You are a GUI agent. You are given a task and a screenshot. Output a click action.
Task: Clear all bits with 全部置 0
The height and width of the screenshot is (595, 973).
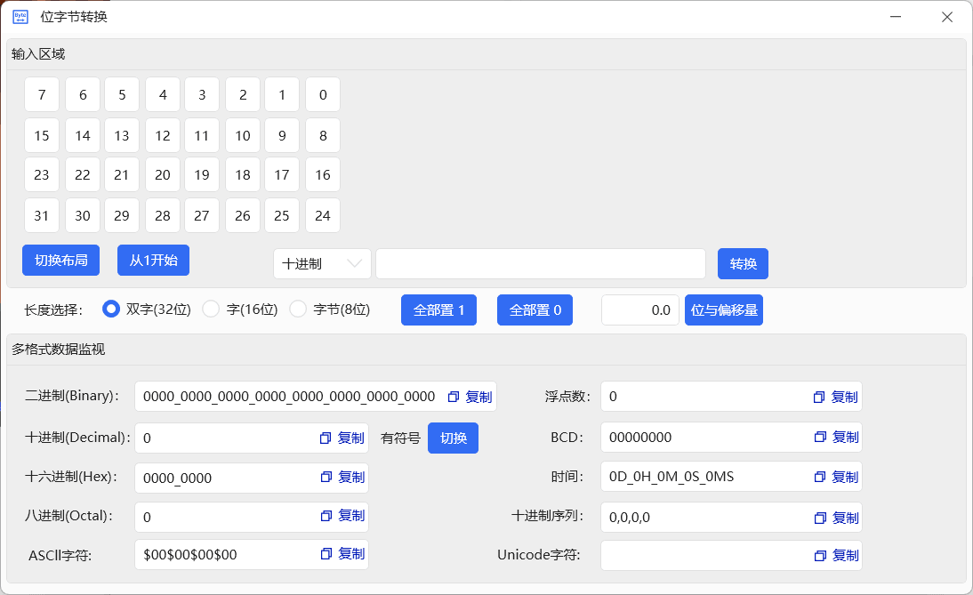(x=535, y=310)
